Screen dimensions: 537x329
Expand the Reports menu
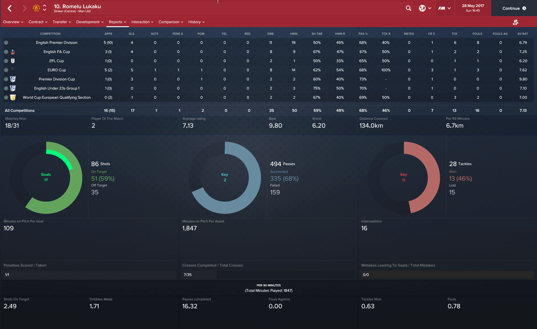117,22
